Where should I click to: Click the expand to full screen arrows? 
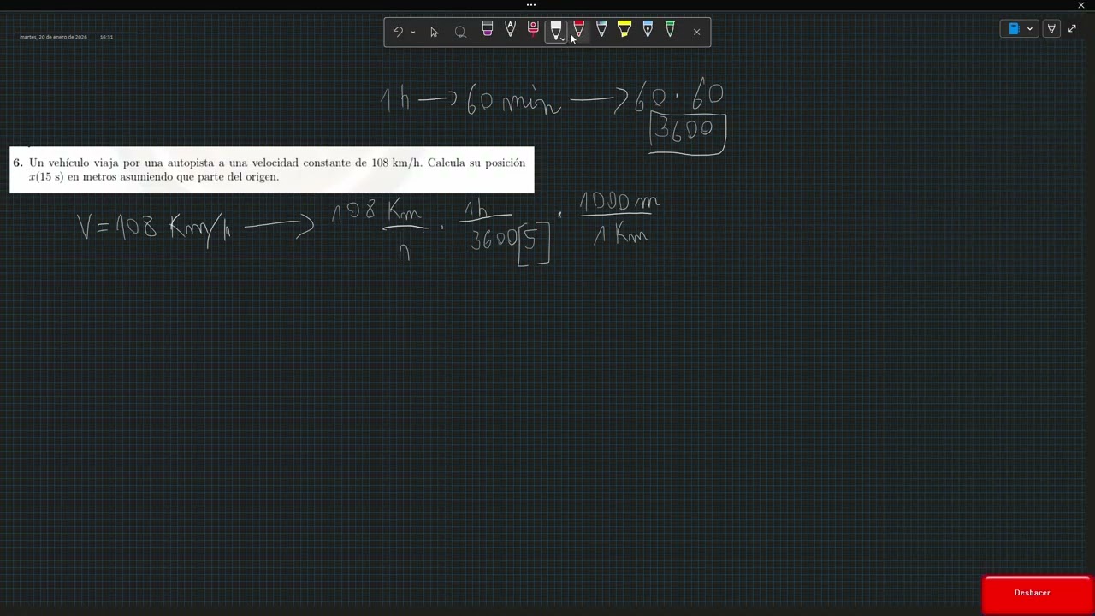point(1072,28)
